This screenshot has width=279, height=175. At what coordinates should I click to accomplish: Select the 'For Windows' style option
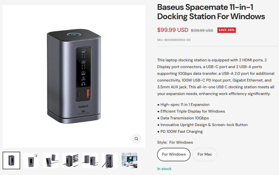click(x=174, y=154)
